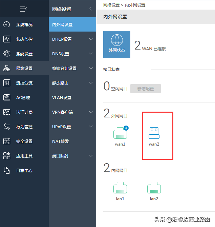Open 行为管控 in the main sidebar
The height and width of the screenshot is (227, 215).
(24, 127)
